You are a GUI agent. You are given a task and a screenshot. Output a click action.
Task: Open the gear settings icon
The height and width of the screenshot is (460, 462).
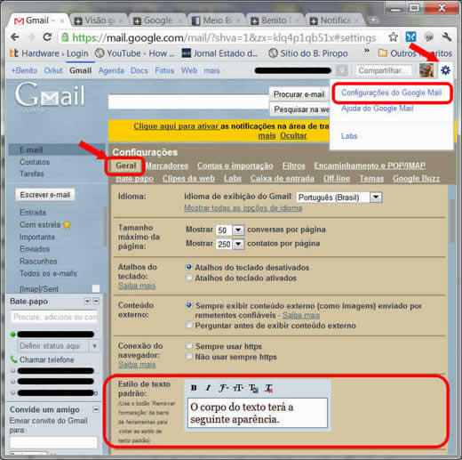445,70
